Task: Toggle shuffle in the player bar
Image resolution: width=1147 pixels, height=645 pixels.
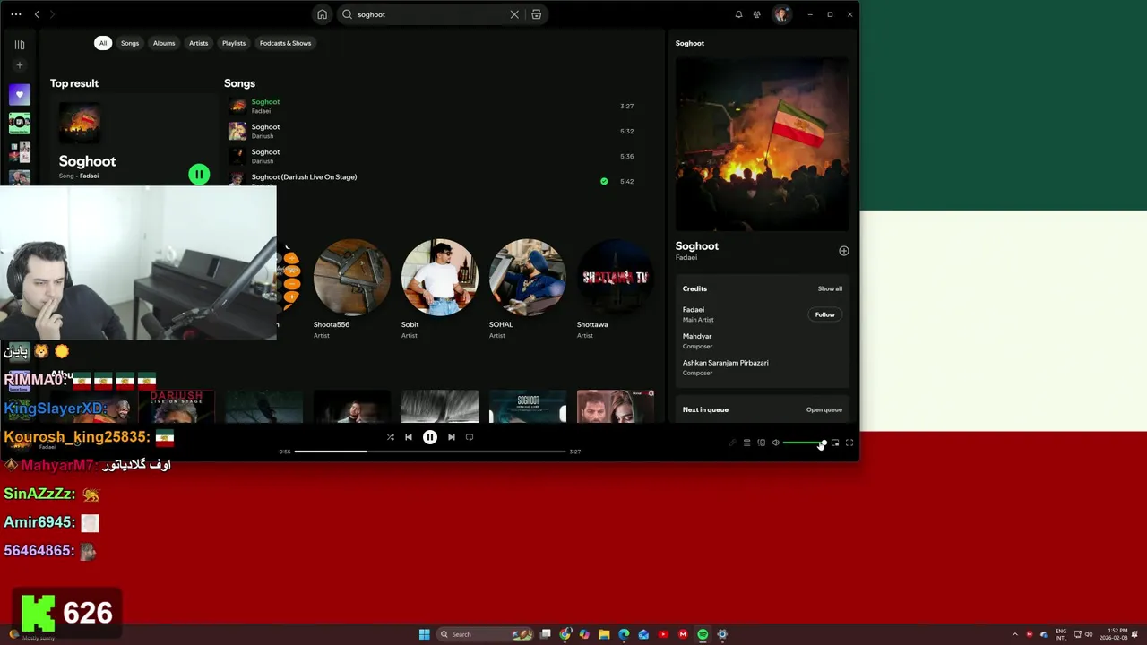Action: click(391, 437)
